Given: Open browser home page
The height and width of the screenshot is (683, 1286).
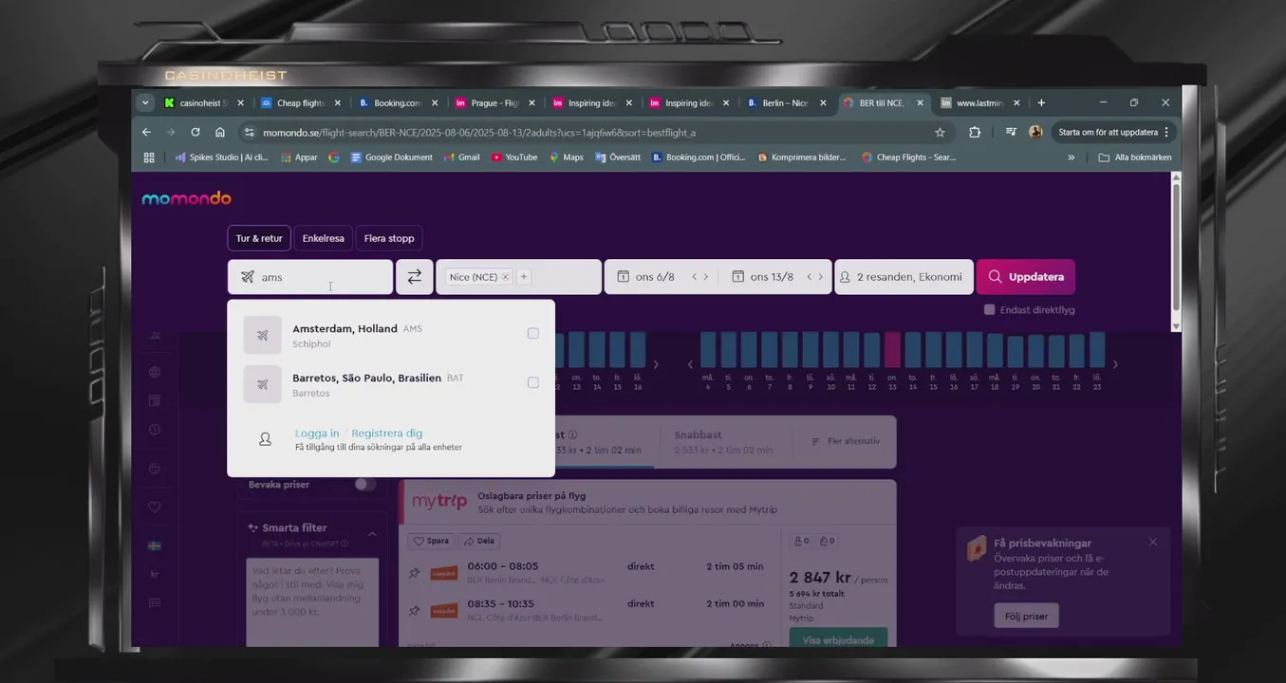Looking at the screenshot, I should [x=220, y=133].
